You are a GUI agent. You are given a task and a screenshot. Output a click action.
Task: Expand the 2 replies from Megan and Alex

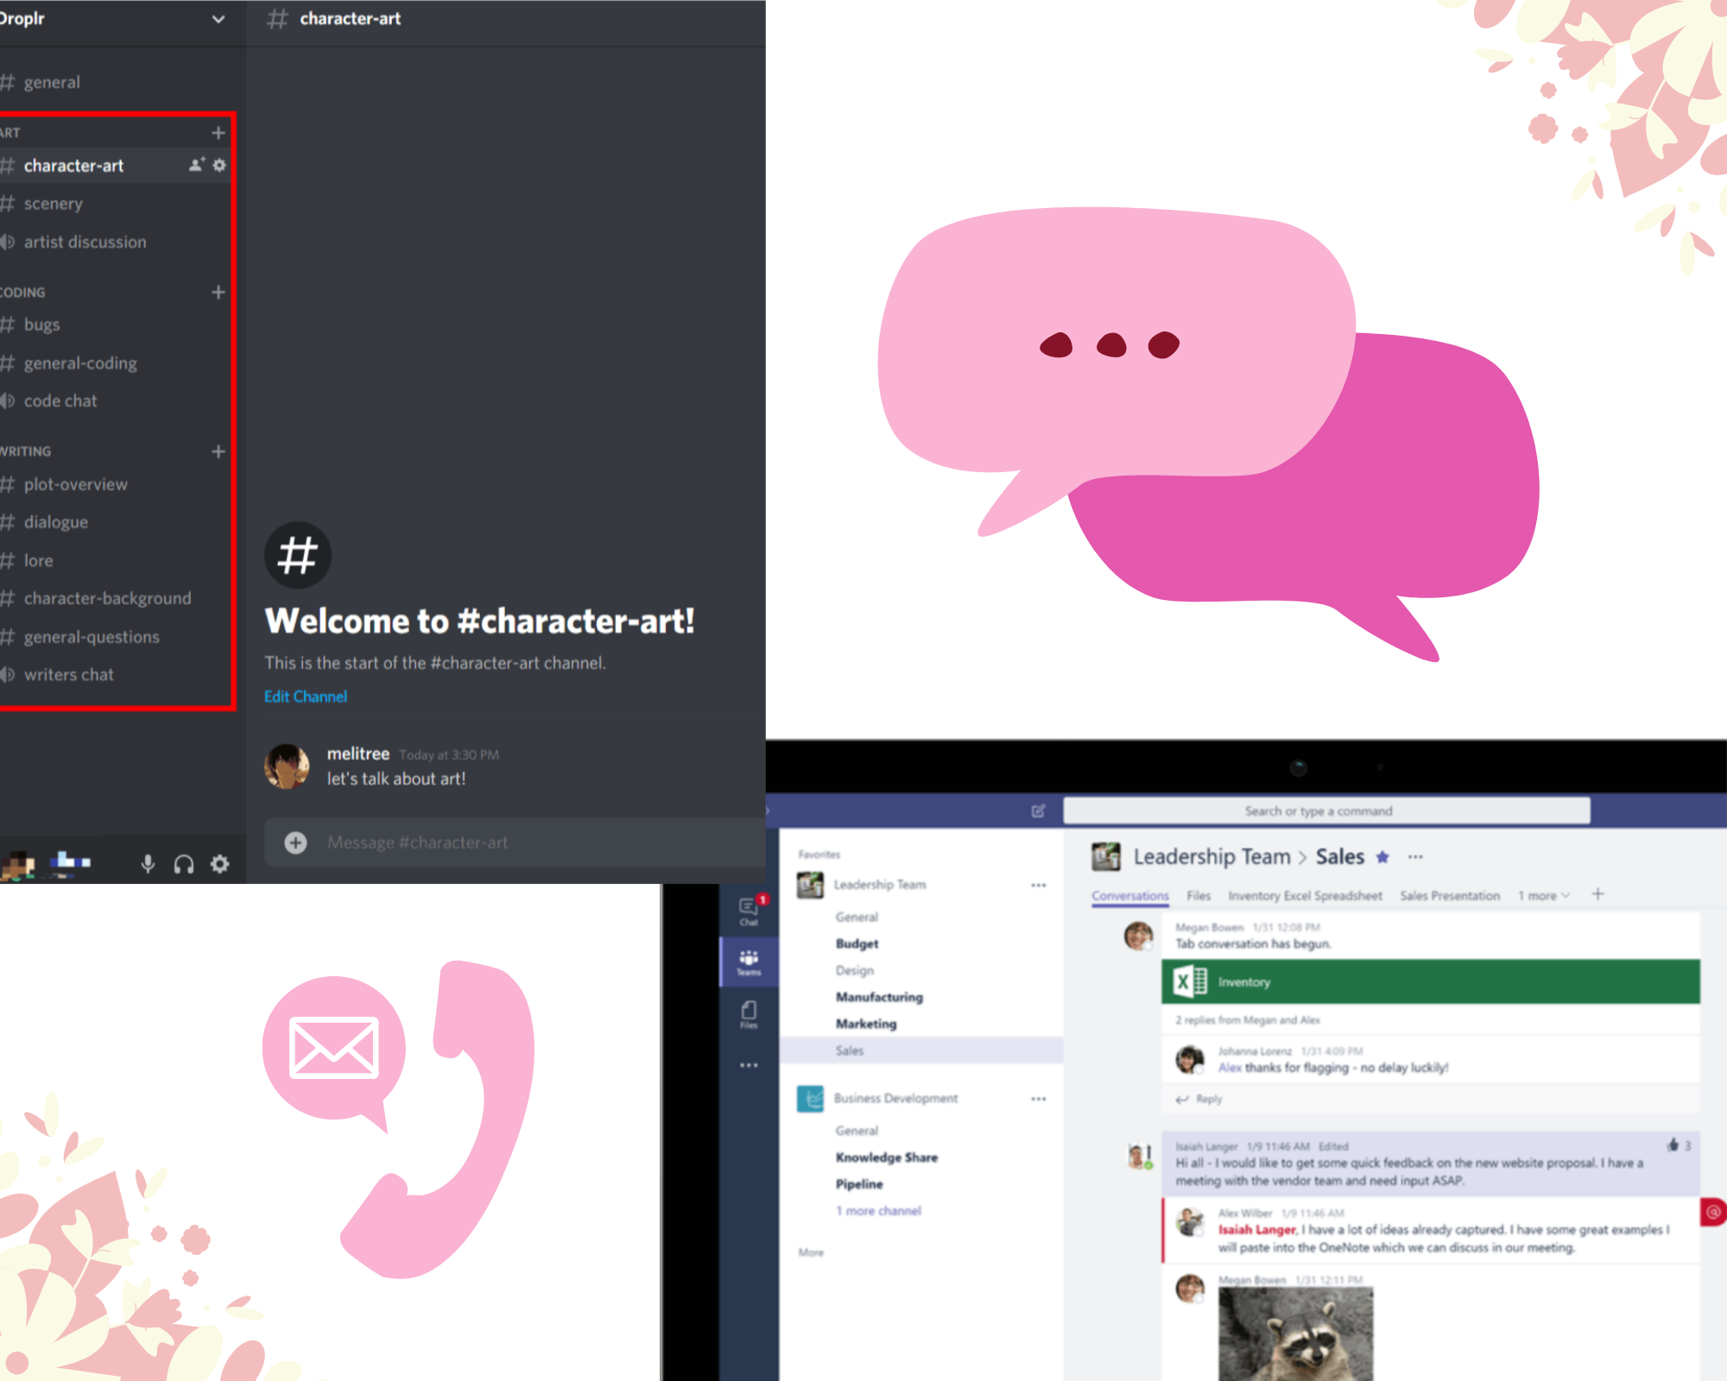coord(1247,1019)
